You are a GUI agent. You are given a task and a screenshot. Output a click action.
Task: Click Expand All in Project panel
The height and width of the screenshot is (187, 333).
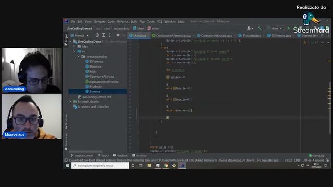(104, 35)
